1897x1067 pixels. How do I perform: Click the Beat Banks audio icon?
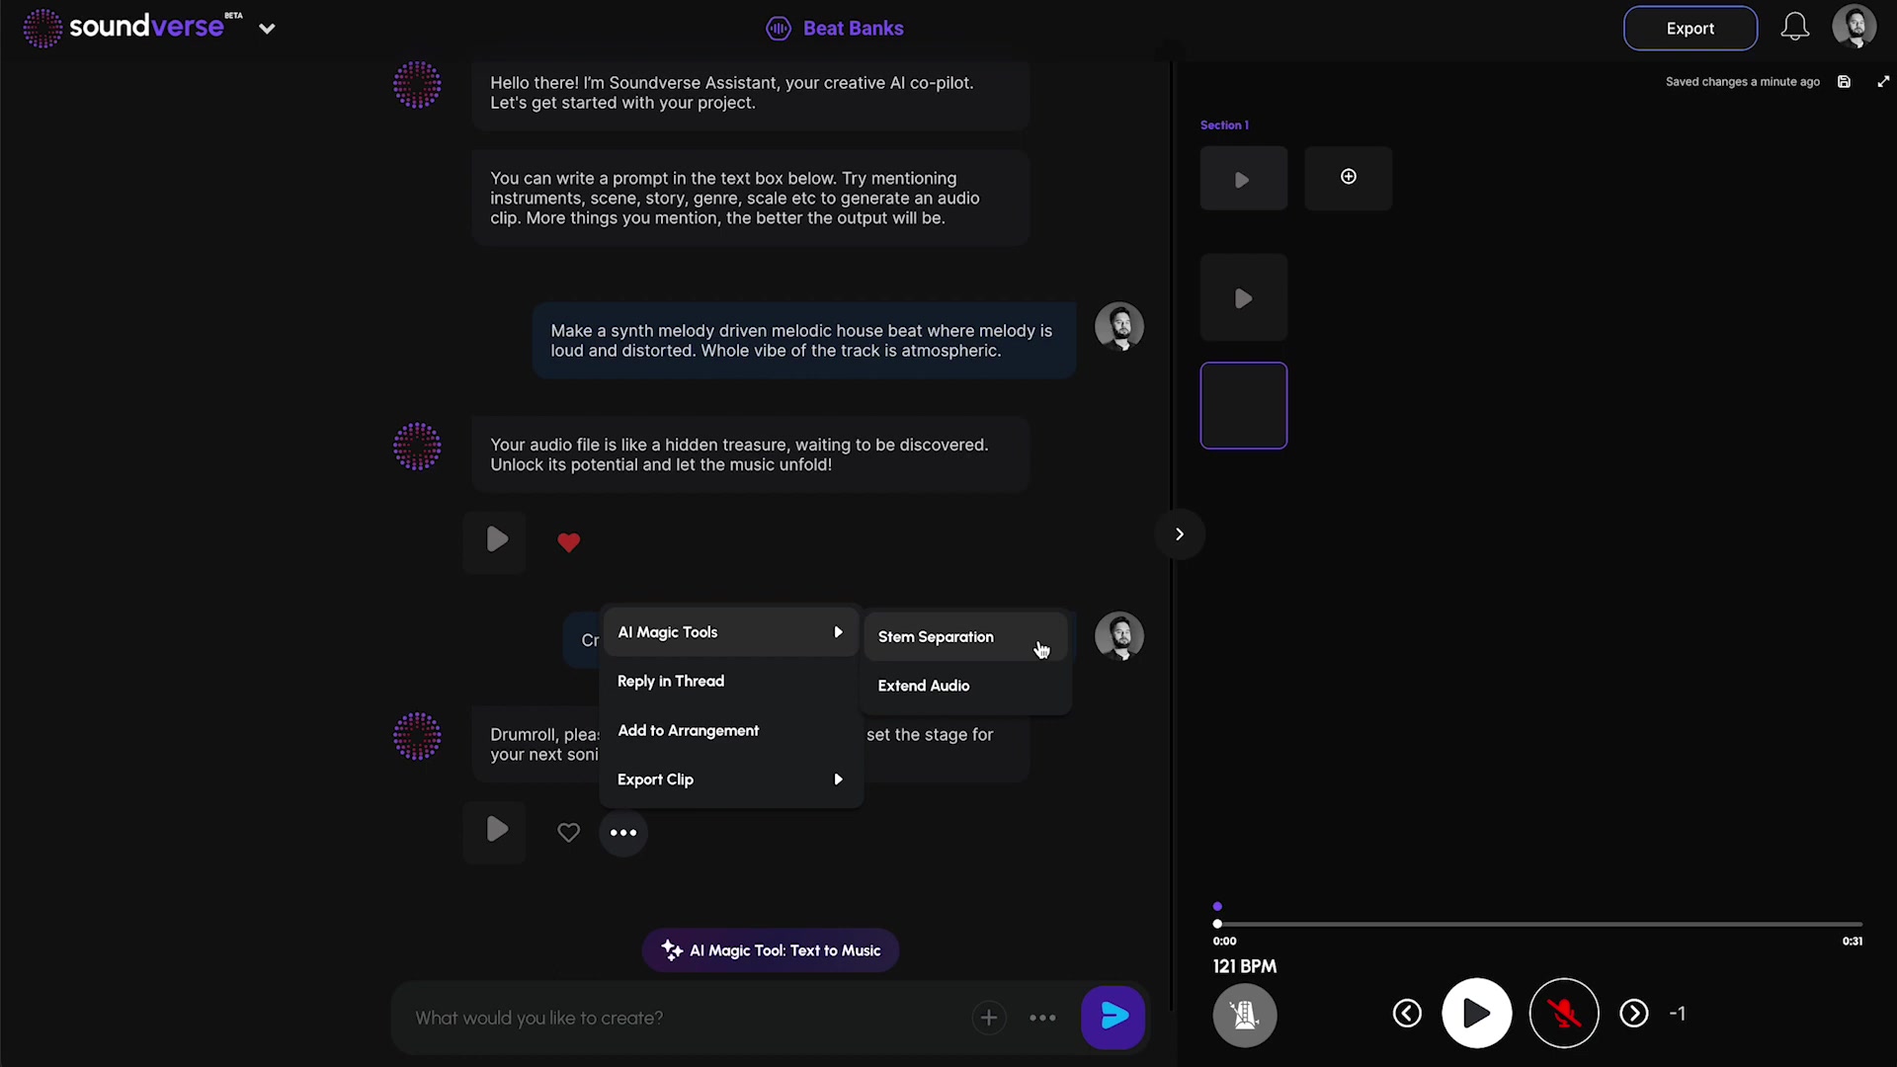pyautogui.click(x=779, y=28)
